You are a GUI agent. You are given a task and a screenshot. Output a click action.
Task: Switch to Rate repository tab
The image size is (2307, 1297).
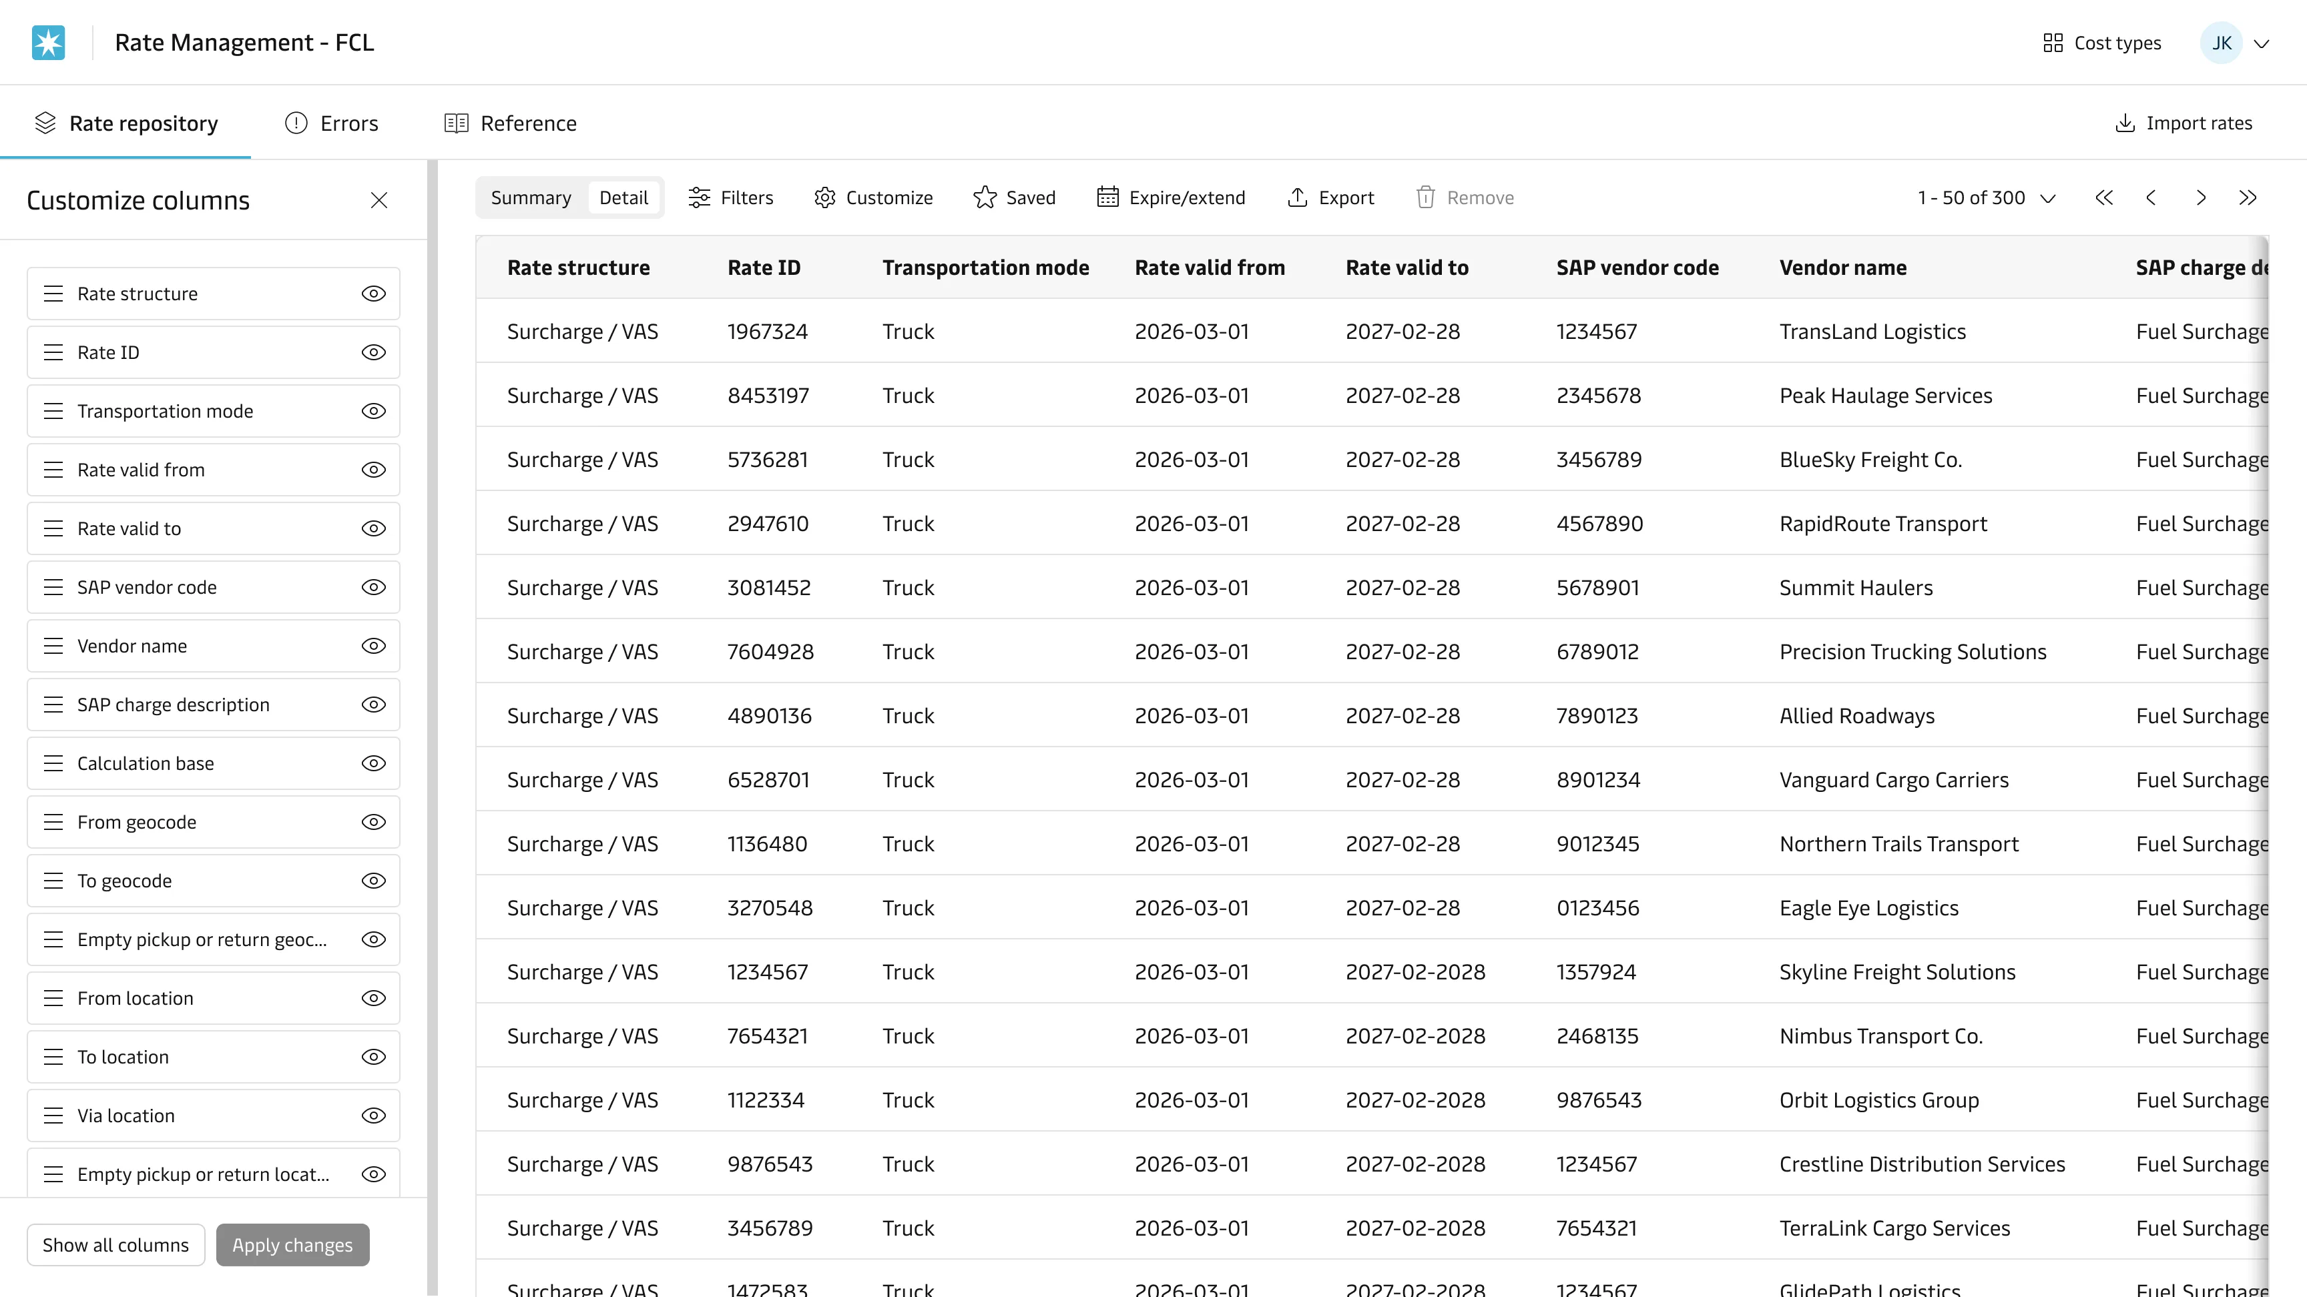click(x=125, y=123)
